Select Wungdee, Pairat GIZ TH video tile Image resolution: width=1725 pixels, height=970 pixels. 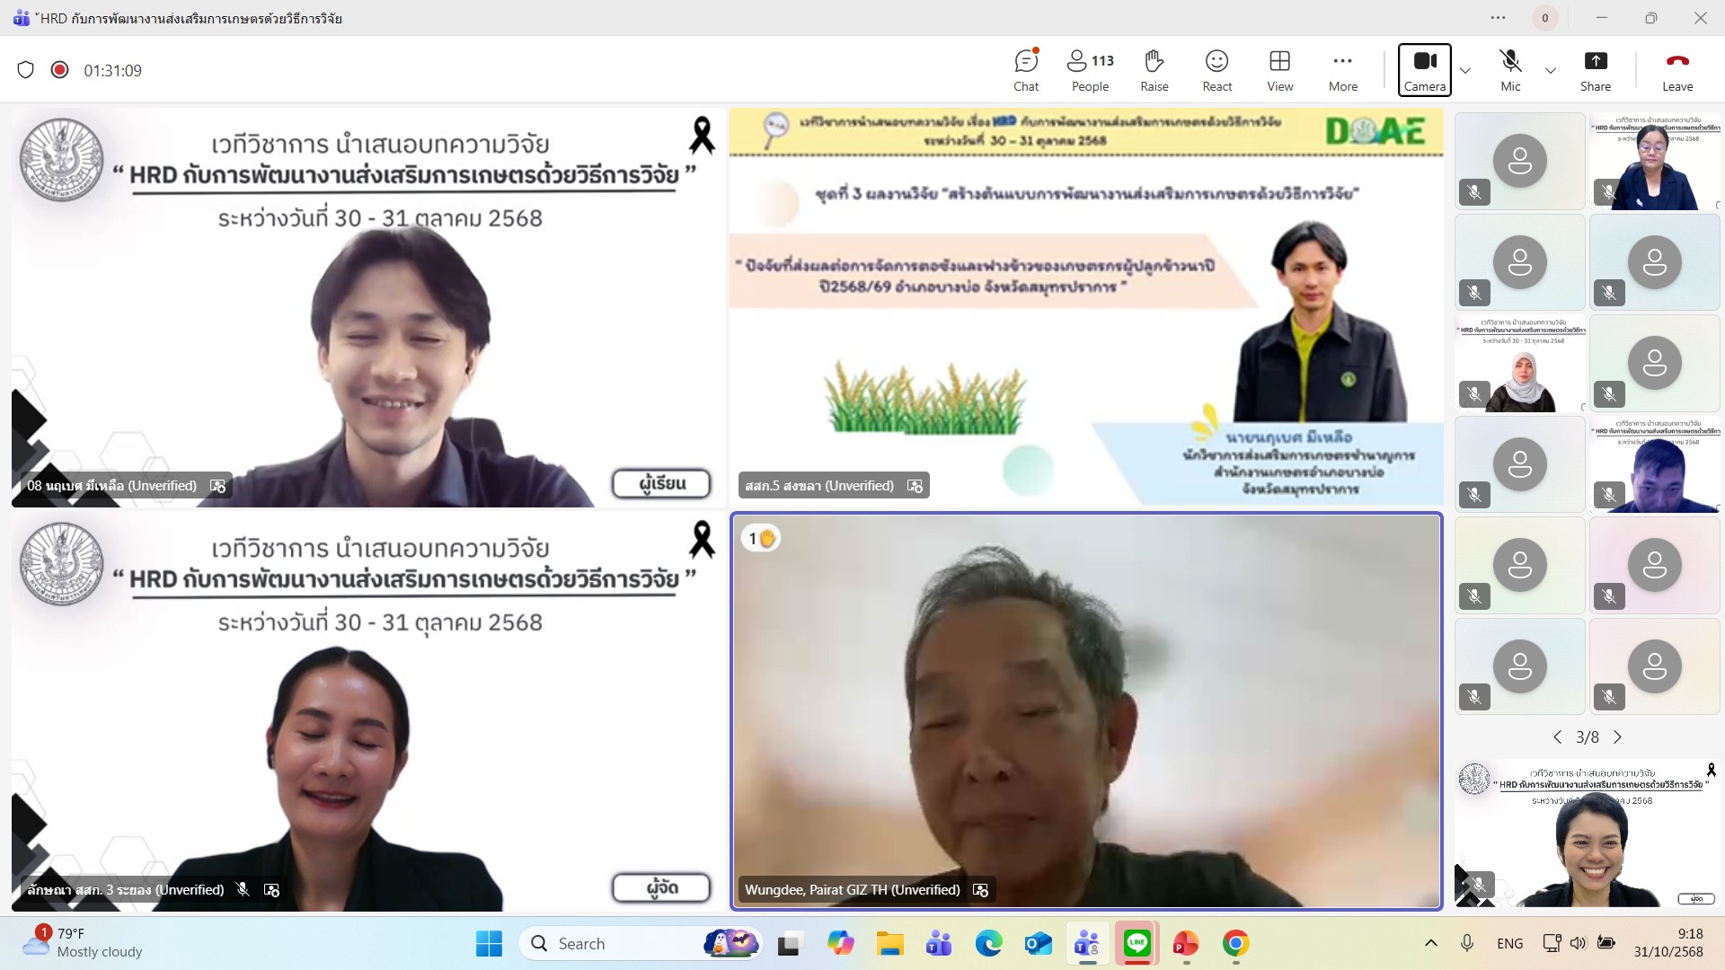(x=1086, y=710)
